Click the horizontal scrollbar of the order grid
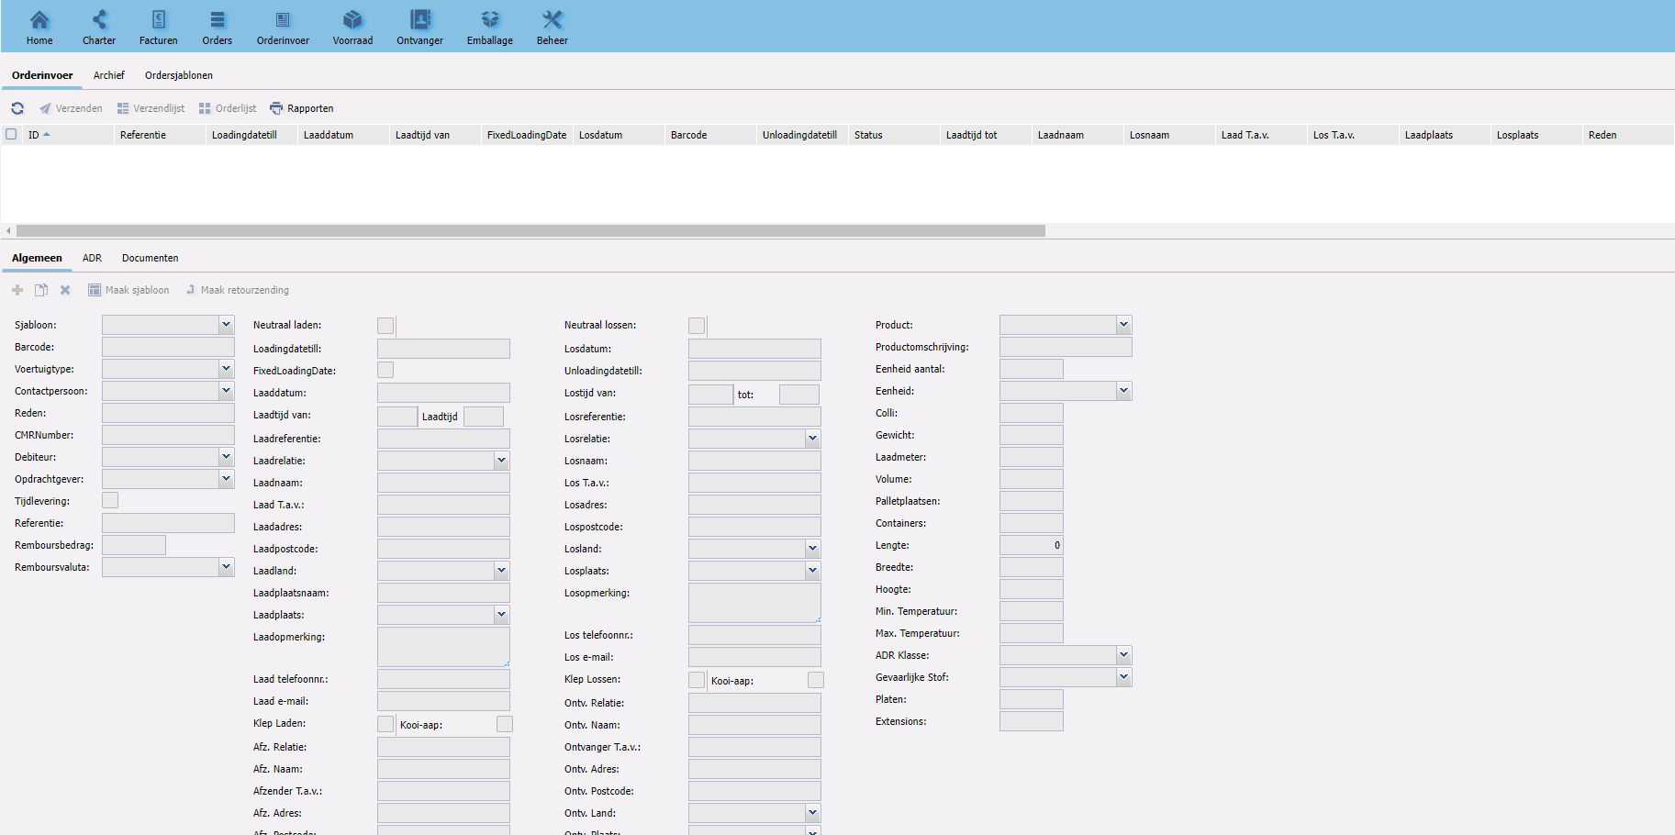 [x=530, y=231]
